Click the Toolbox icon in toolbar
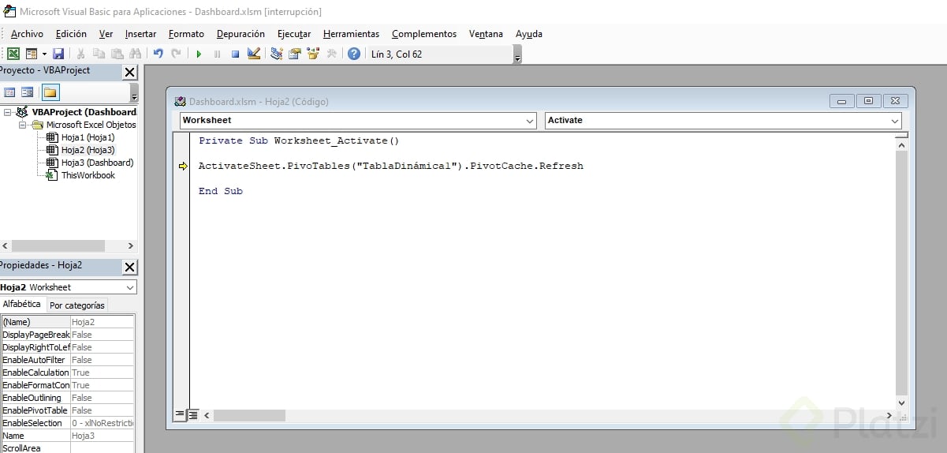Image resolution: width=947 pixels, height=453 pixels. [331, 54]
